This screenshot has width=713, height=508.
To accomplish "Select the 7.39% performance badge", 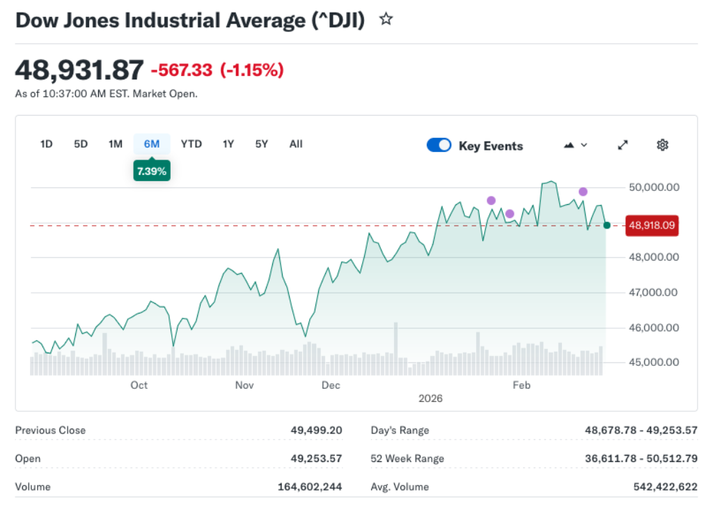I will (x=152, y=170).
